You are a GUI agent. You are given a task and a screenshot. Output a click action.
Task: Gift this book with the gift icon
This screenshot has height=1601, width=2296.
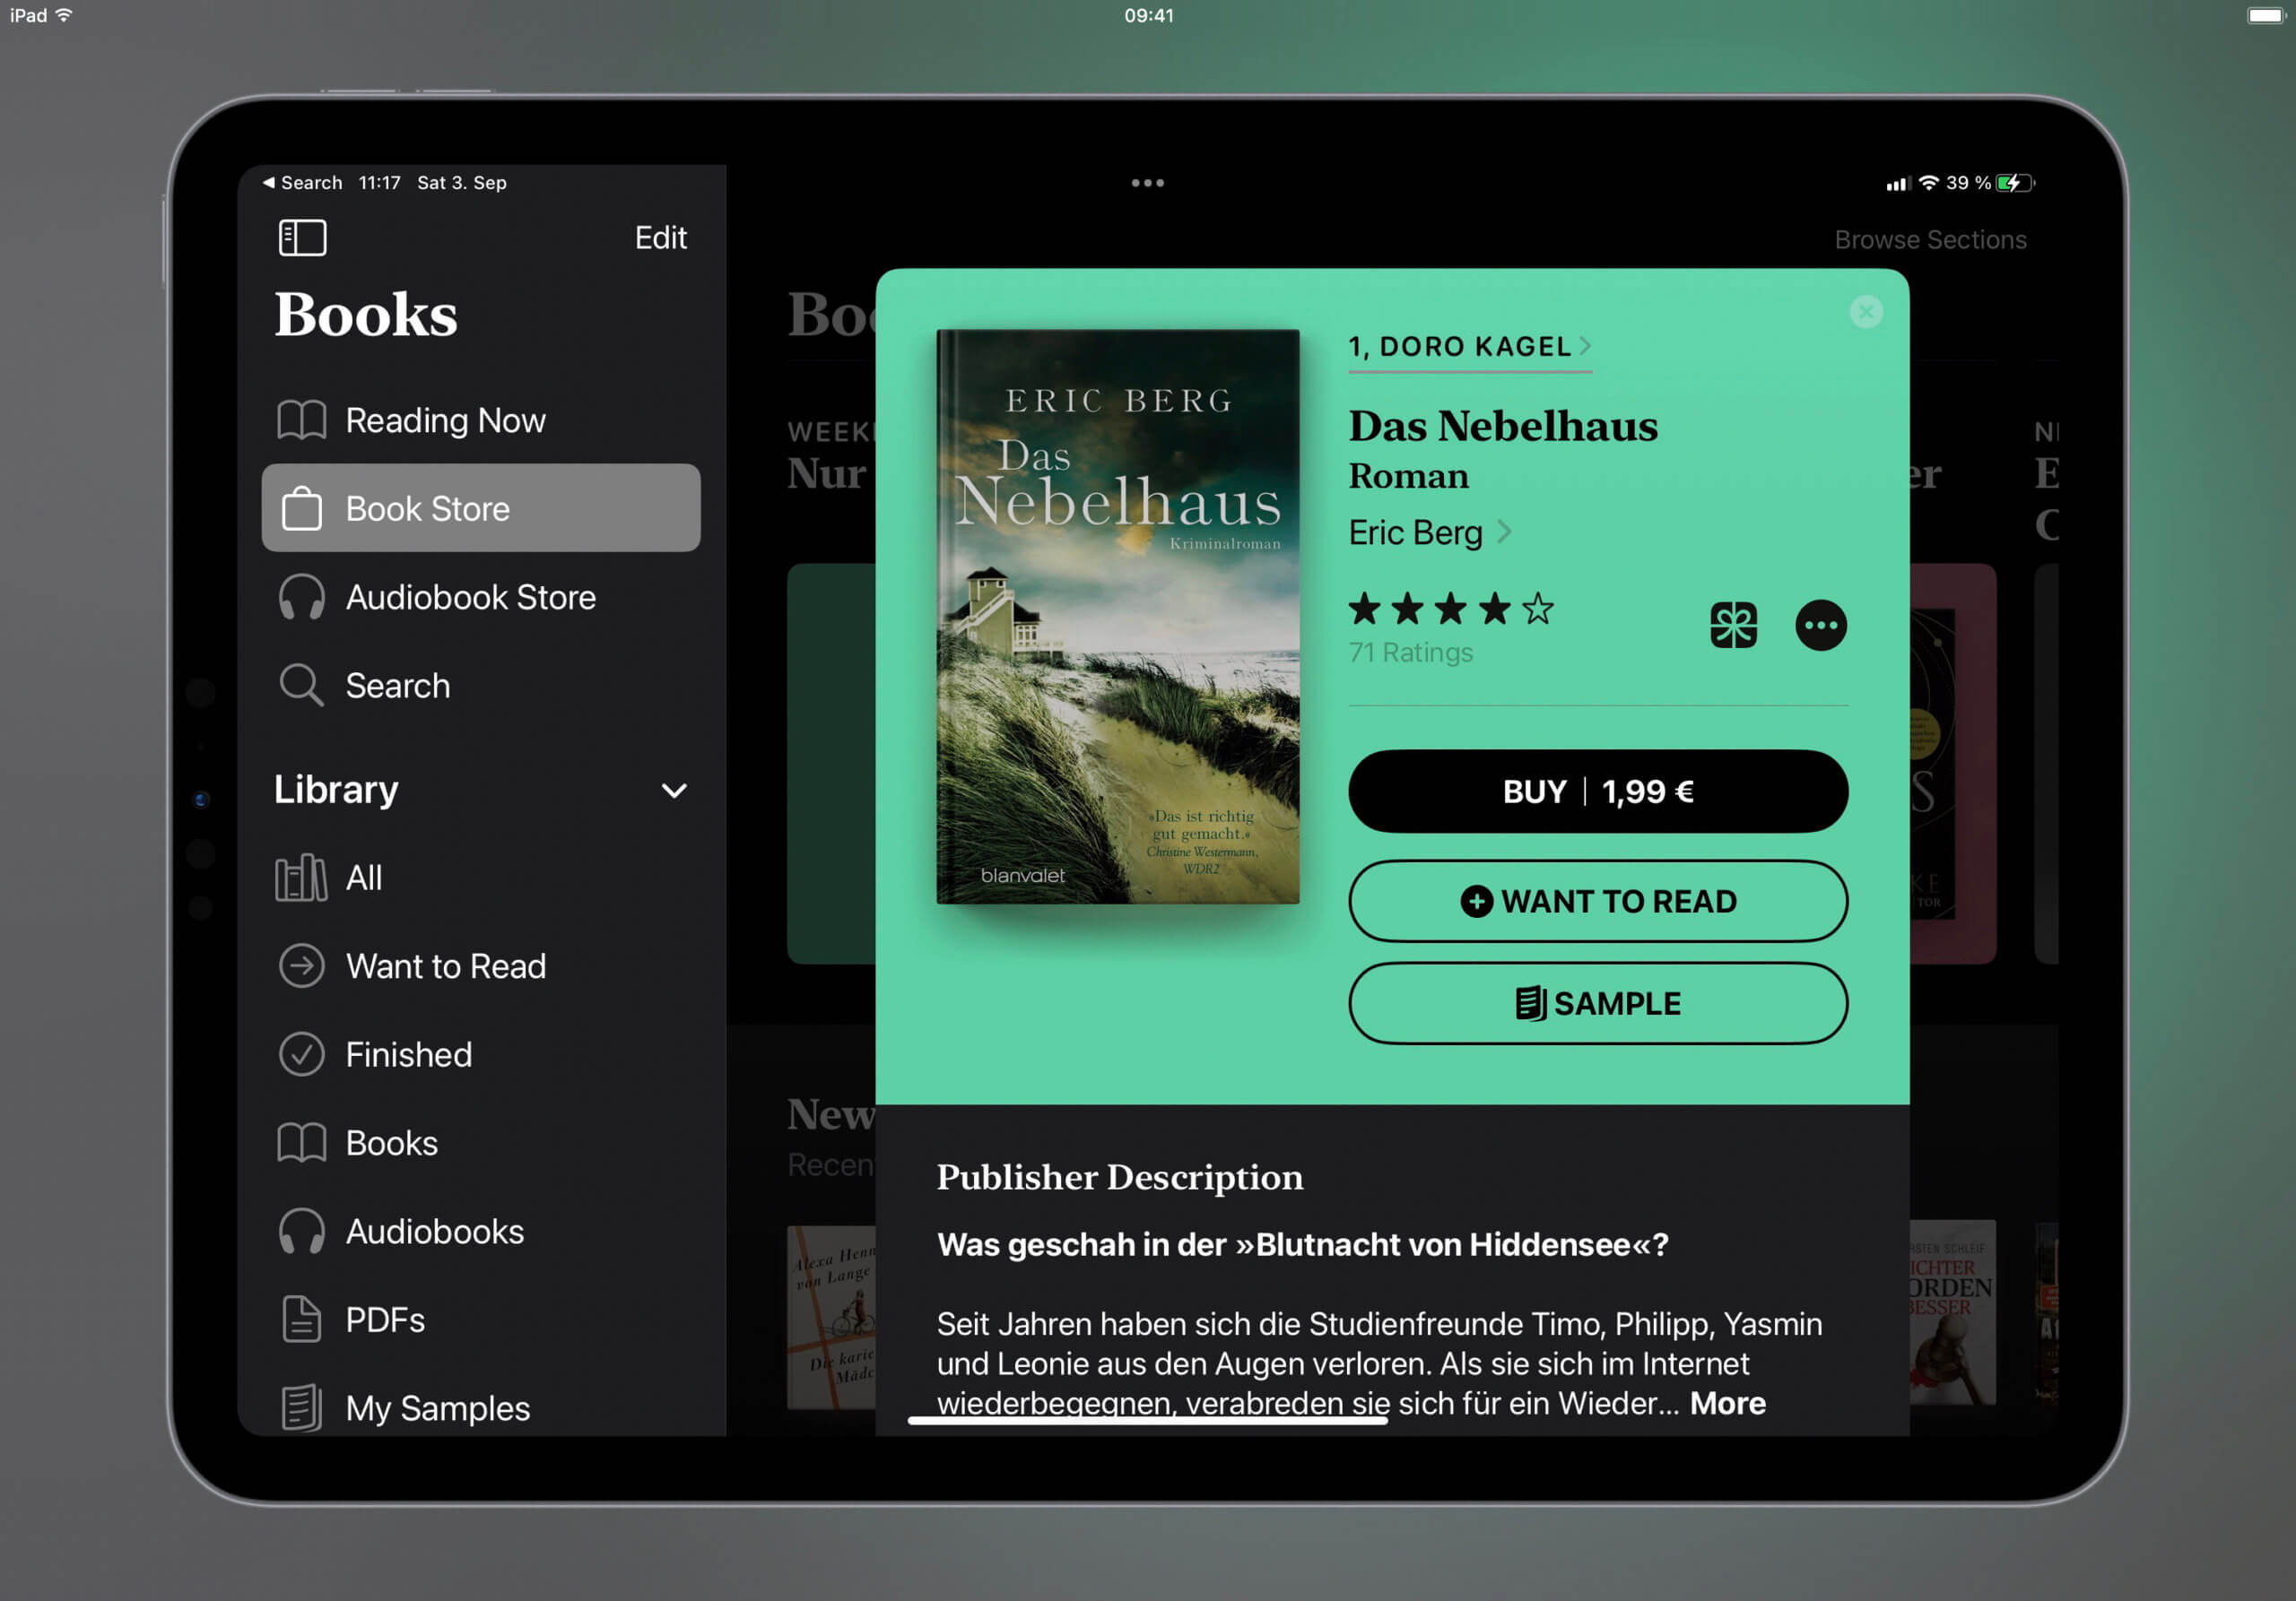1733,626
